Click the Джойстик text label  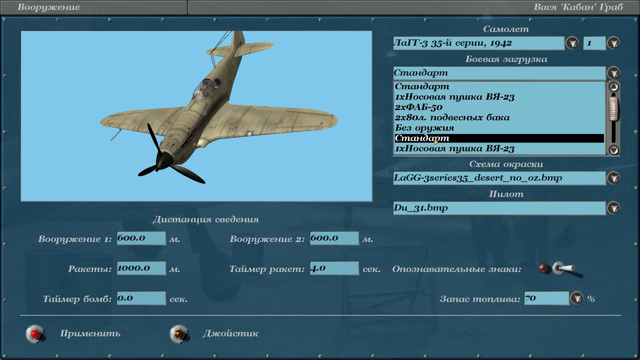(x=230, y=334)
